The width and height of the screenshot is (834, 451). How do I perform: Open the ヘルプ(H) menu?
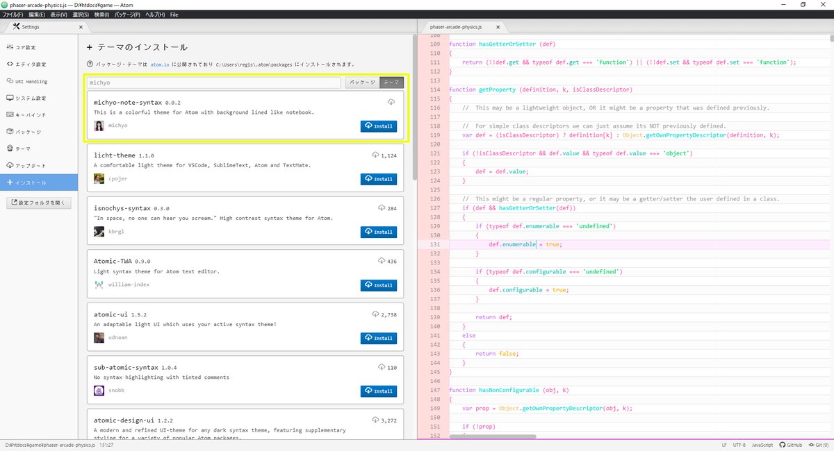point(155,14)
